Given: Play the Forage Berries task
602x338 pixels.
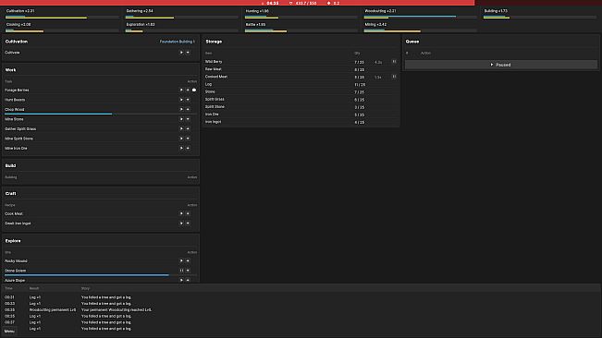Looking at the screenshot, I should tap(181, 91).
